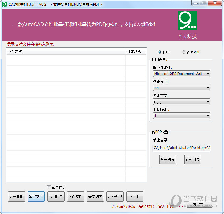This screenshot has height=214, width=224.
Task: Minimize the window
Action: pos(196,3)
